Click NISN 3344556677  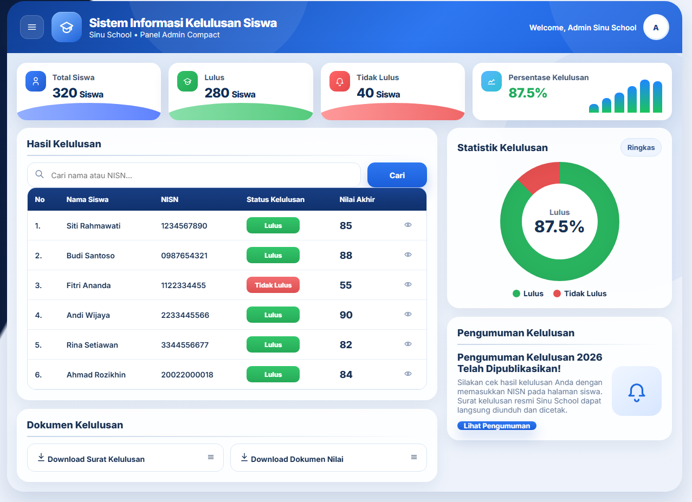[184, 345]
